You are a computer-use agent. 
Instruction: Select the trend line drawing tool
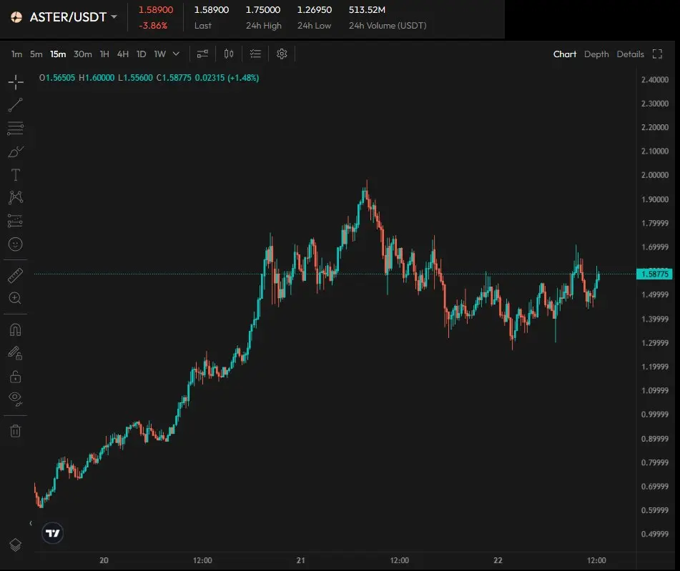coord(16,105)
